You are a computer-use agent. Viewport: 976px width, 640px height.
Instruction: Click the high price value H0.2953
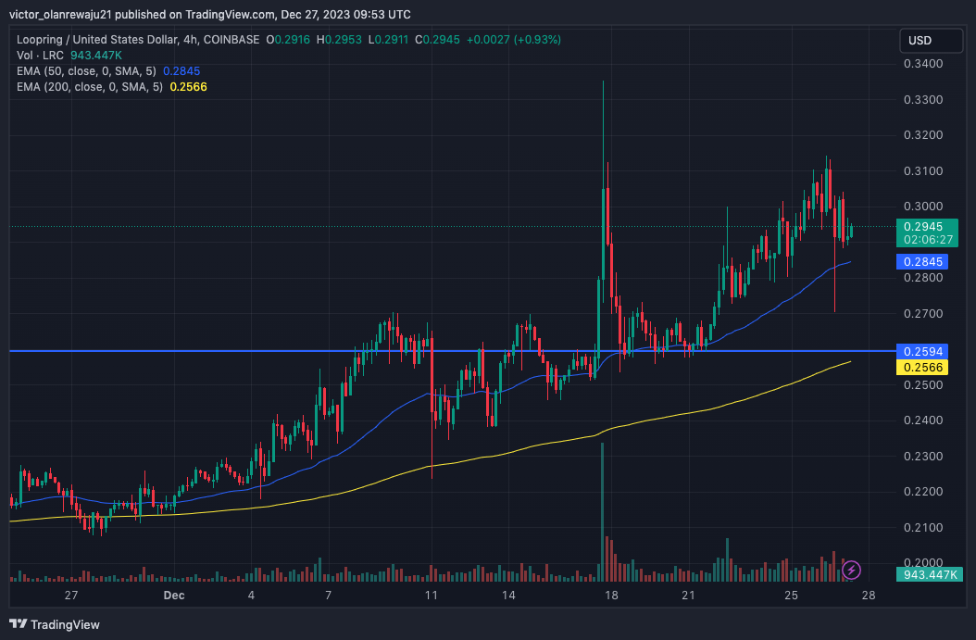(339, 40)
